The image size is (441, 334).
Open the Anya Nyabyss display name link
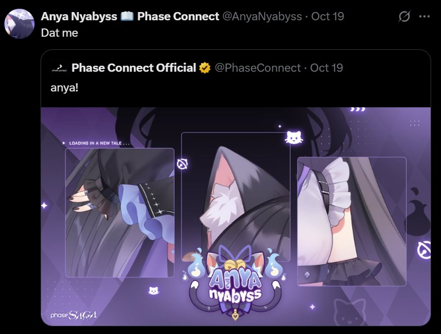(x=79, y=16)
